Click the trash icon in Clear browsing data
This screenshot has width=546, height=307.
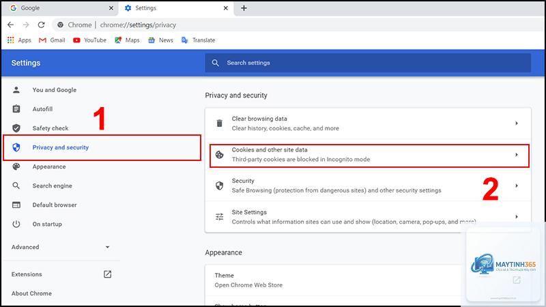pyautogui.click(x=219, y=123)
